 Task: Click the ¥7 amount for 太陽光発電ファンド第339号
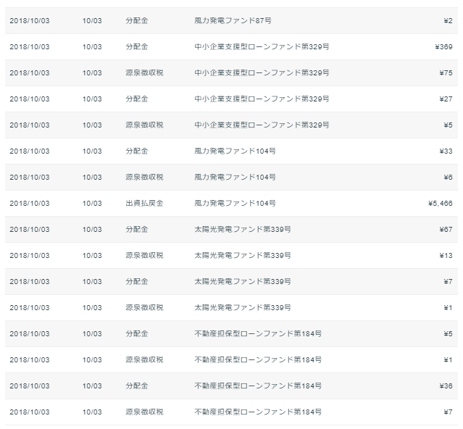coord(448,281)
